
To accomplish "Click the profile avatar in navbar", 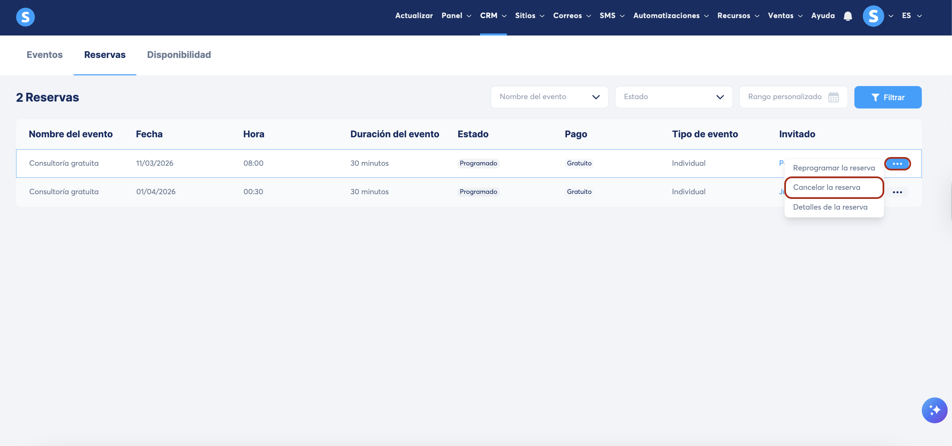I will (x=873, y=16).
